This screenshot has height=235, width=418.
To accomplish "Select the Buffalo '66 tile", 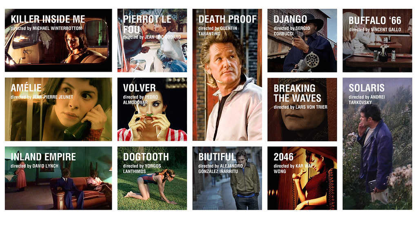I will 378,40.
